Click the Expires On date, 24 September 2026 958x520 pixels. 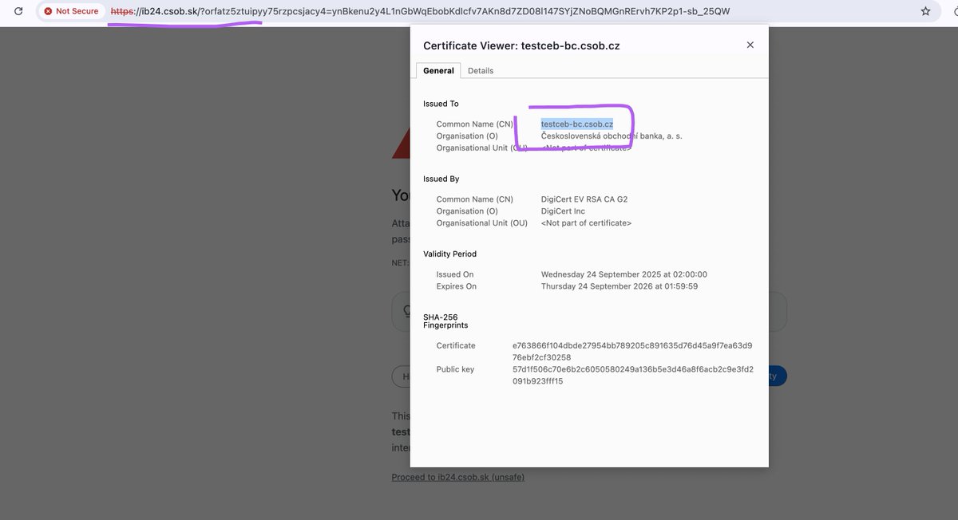pyautogui.click(x=620, y=286)
